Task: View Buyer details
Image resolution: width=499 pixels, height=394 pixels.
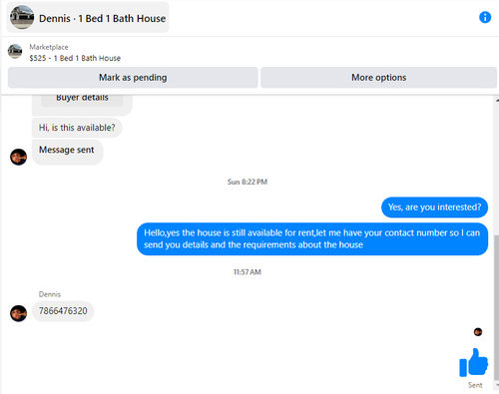Action: [x=82, y=100]
